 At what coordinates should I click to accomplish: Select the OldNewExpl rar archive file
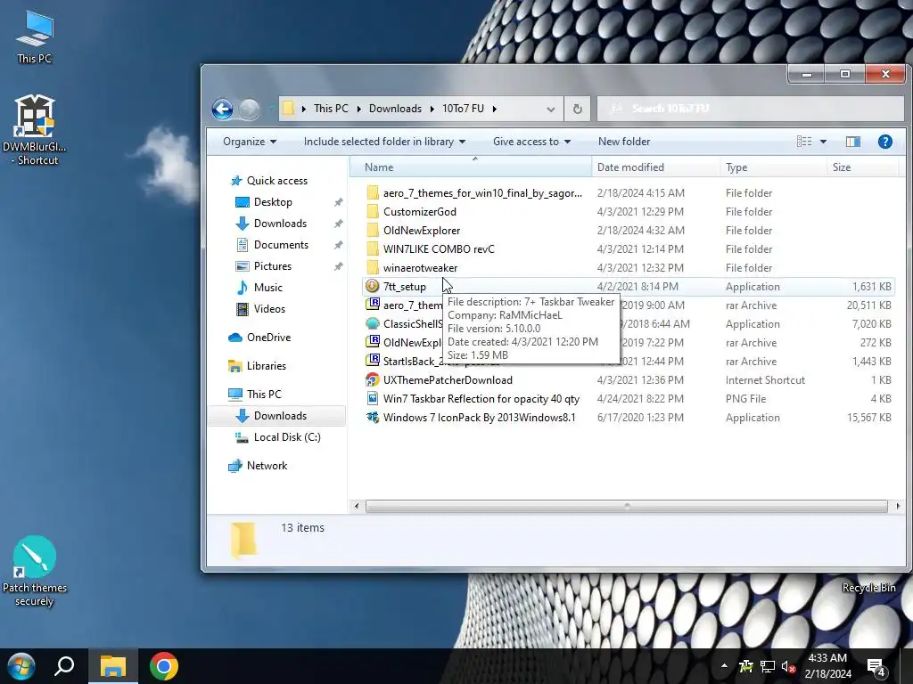404,343
